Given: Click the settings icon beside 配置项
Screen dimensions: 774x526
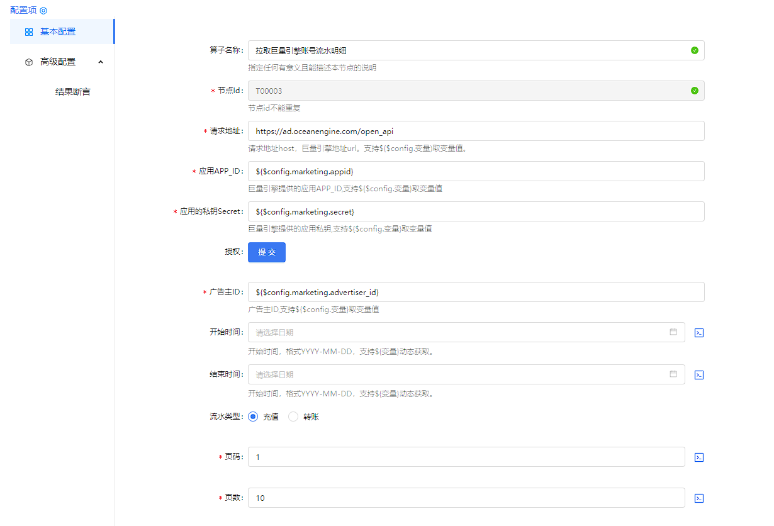Looking at the screenshot, I should (43, 11).
